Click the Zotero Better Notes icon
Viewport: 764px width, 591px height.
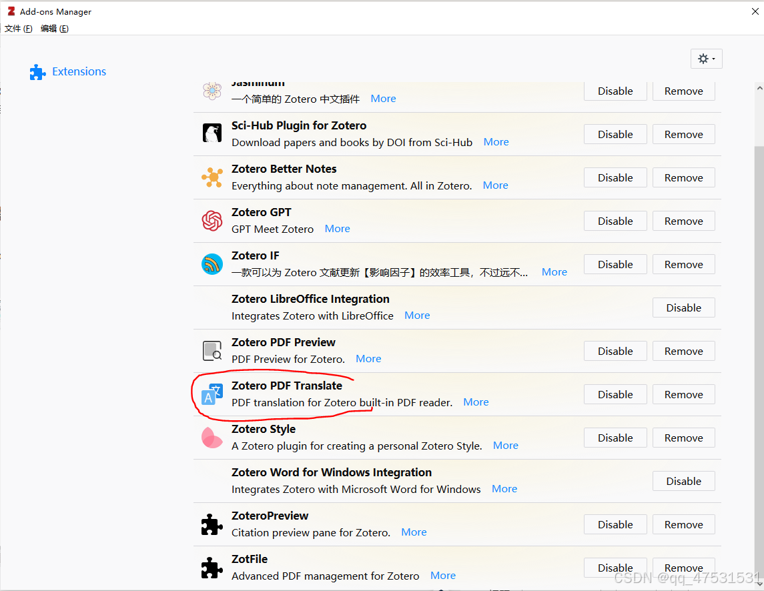(x=212, y=177)
